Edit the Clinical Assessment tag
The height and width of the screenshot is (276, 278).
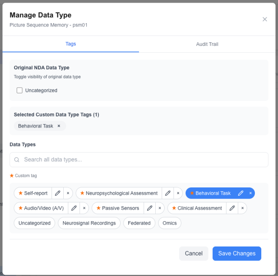[x=232, y=208]
